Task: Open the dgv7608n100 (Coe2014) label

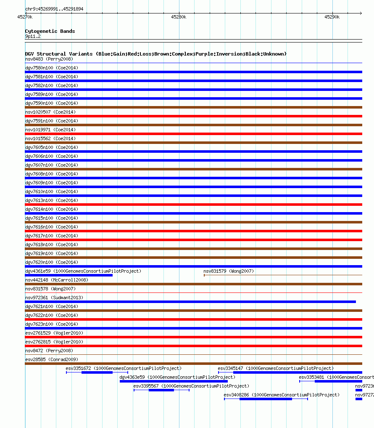Action: point(52,174)
